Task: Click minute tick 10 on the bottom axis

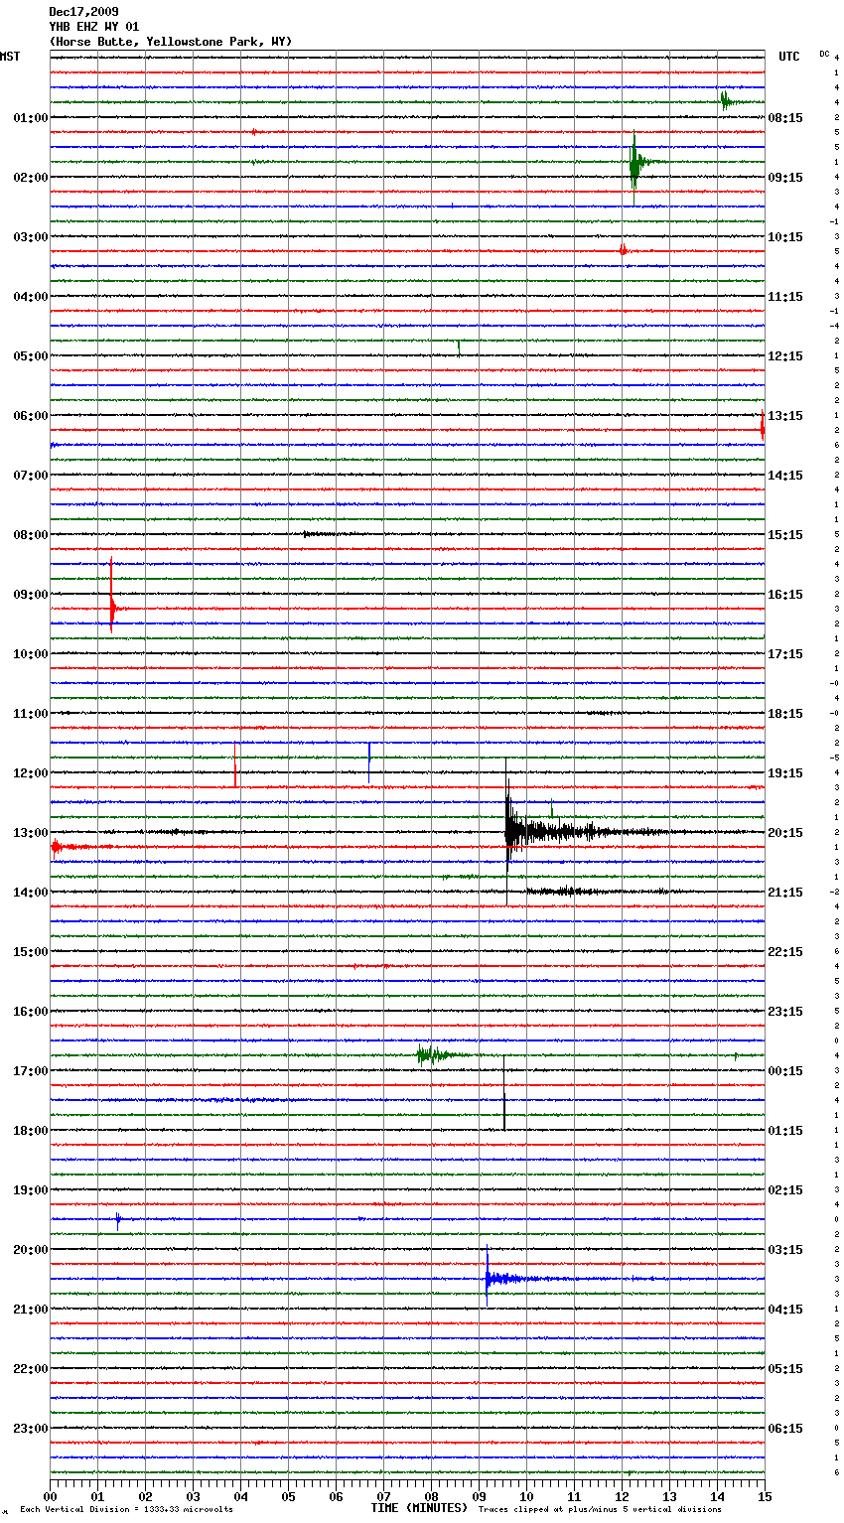Action: (526, 1496)
